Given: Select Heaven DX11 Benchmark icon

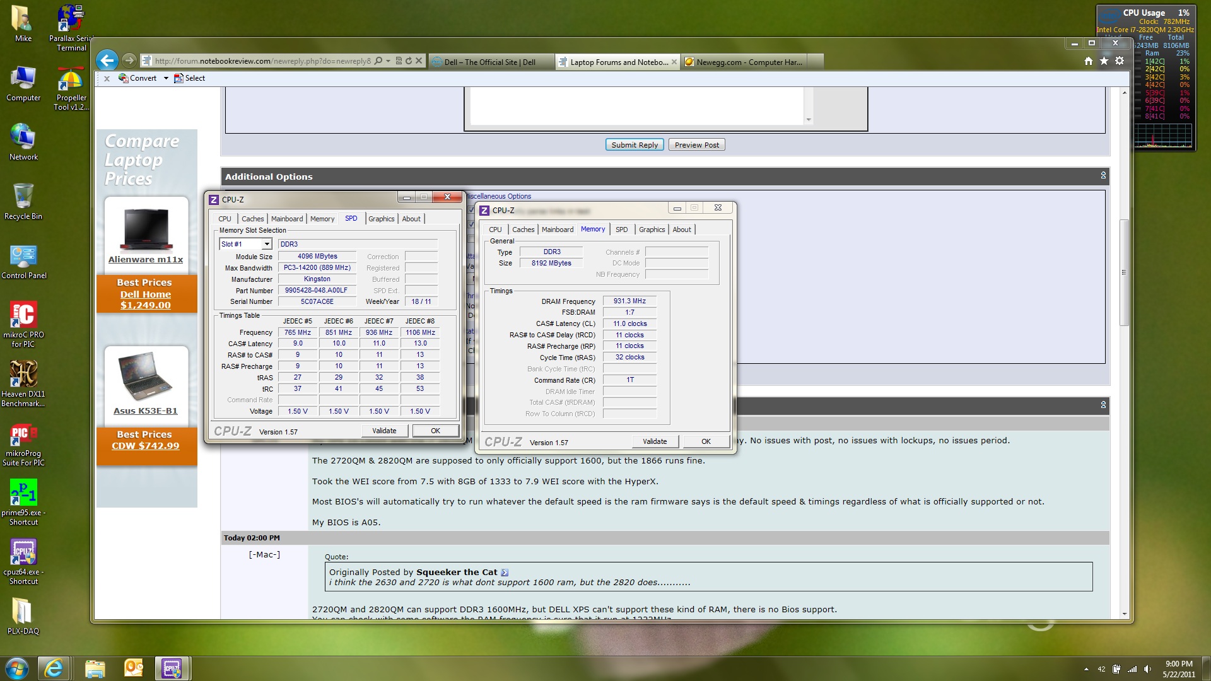Looking at the screenshot, I should 23,384.
